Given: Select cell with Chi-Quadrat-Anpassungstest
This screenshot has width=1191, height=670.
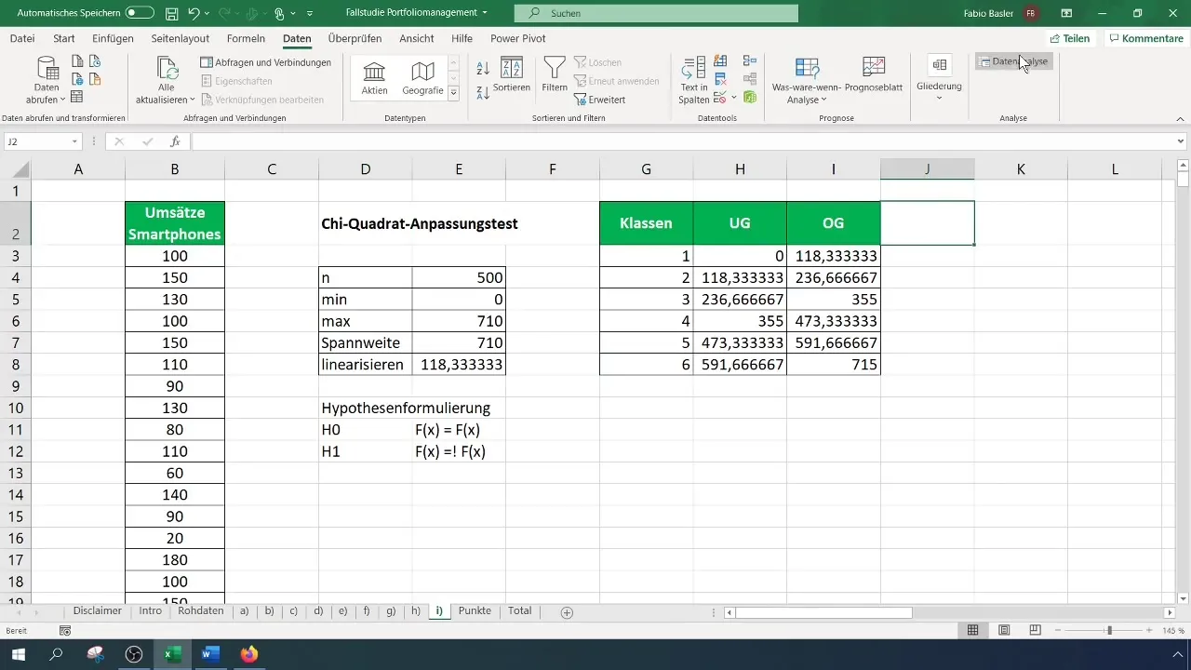Looking at the screenshot, I should (x=420, y=223).
